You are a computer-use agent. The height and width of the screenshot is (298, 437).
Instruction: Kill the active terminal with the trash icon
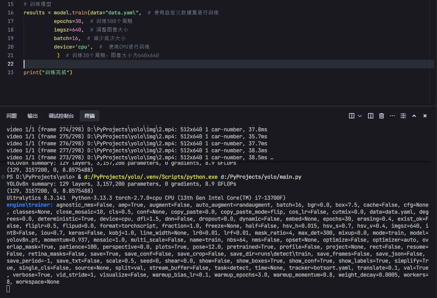click(382, 115)
